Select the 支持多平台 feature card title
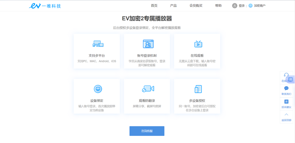The width and height of the screenshot is (295, 143). point(97,56)
